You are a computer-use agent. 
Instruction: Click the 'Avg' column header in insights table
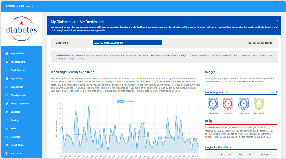240,154
